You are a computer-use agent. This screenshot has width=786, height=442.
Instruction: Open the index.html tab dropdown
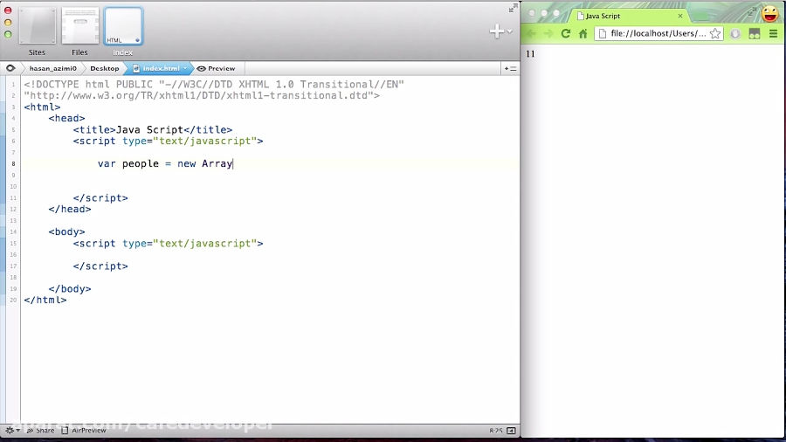coord(185,68)
